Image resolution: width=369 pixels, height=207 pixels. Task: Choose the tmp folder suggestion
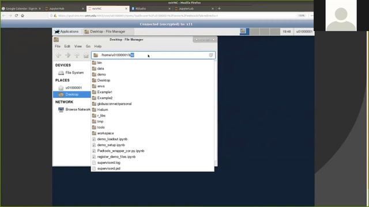click(152, 121)
